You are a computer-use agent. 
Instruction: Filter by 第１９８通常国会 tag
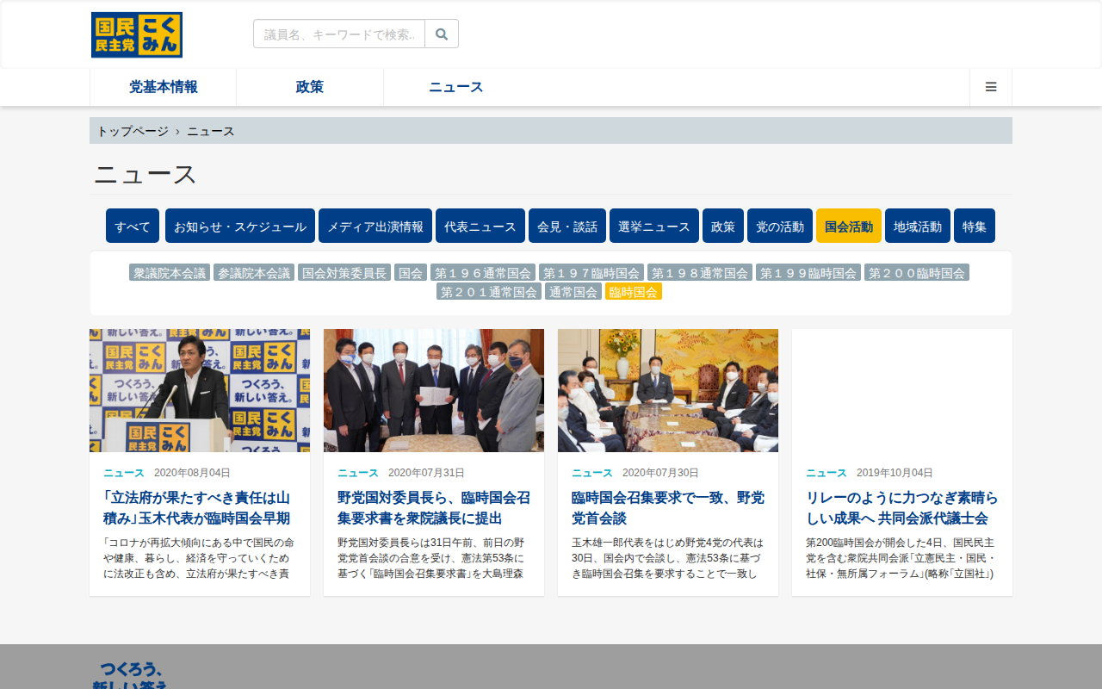[x=700, y=272]
